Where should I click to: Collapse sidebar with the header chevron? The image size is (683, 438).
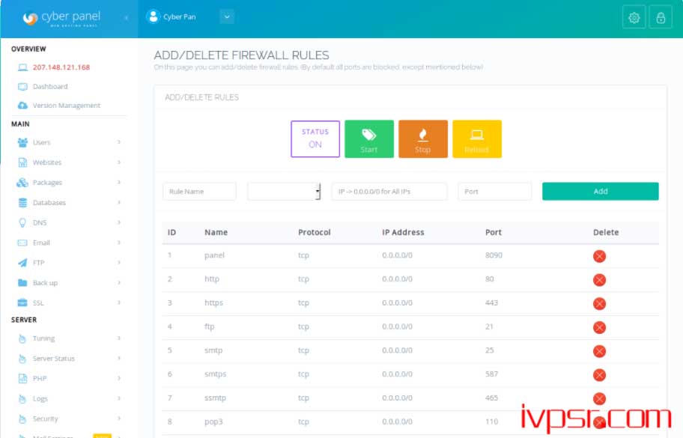coord(127,18)
